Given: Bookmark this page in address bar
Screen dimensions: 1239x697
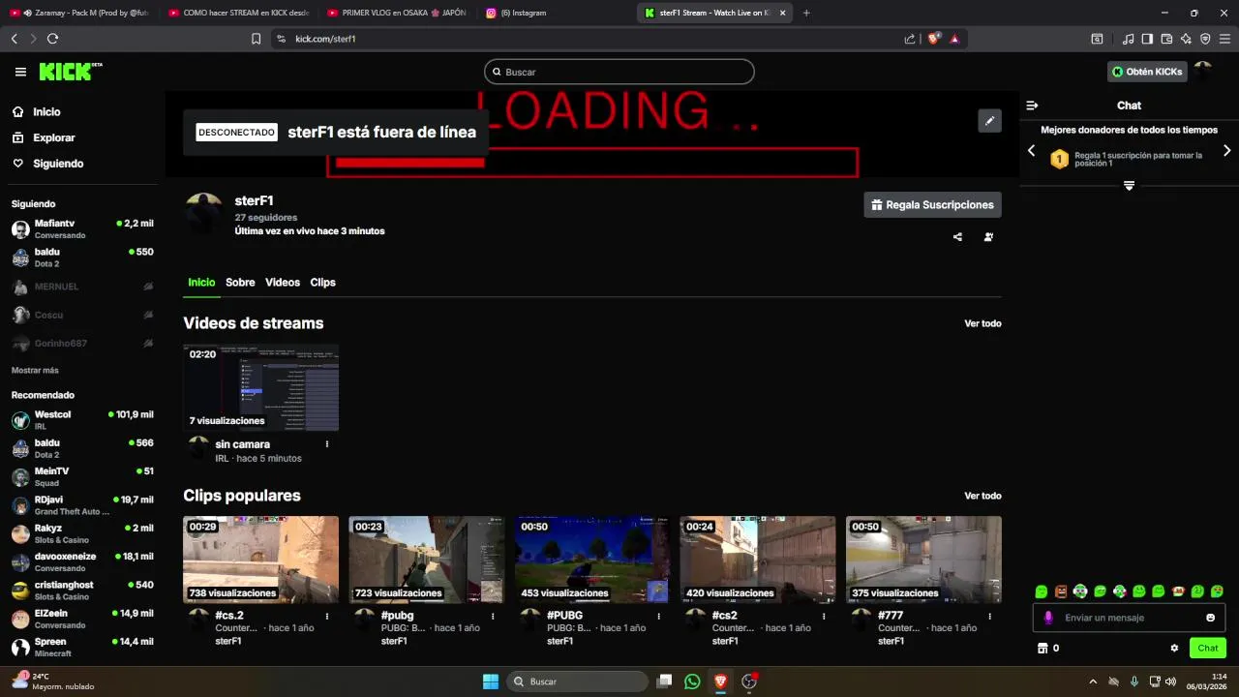Looking at the screenshot, I should pyautogui.click(x=256, y=39).
